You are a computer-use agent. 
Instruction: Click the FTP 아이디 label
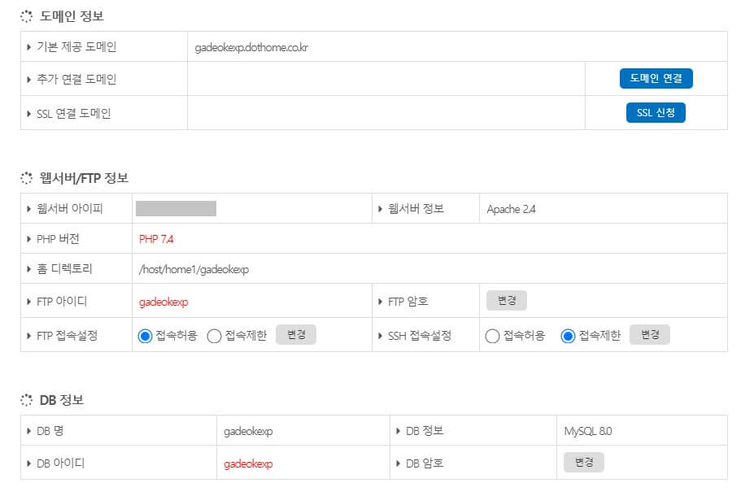pos(62,302)
